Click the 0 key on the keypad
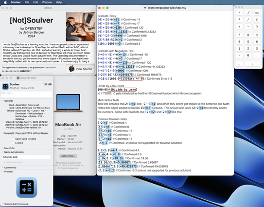 point(248,56)
